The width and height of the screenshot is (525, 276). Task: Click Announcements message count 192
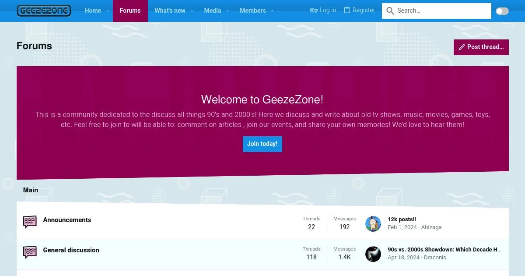pos(345,227)
